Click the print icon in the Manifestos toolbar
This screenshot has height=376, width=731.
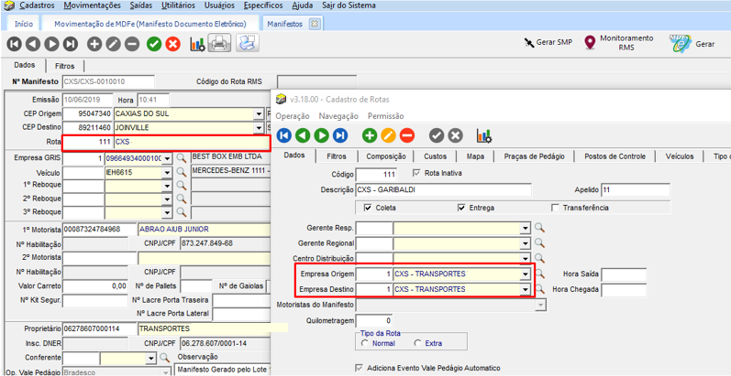(x=220, y=43)
